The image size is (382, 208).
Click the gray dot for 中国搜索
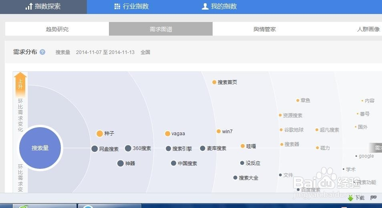[173, 163]
